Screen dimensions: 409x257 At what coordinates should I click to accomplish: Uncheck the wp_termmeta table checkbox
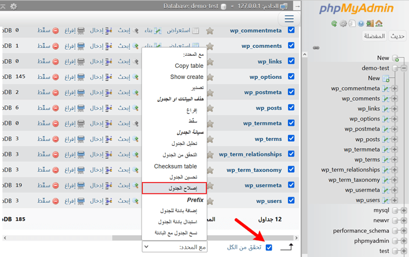[x=291, y=123]
